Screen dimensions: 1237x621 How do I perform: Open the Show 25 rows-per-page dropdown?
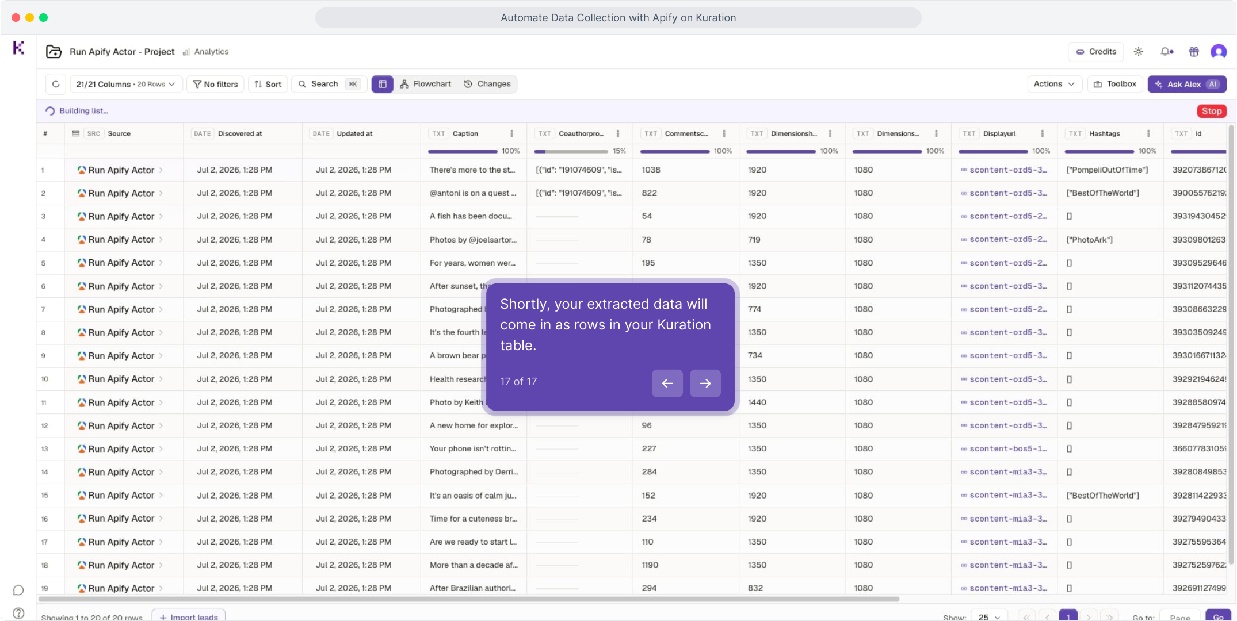(x=989, y=617)
